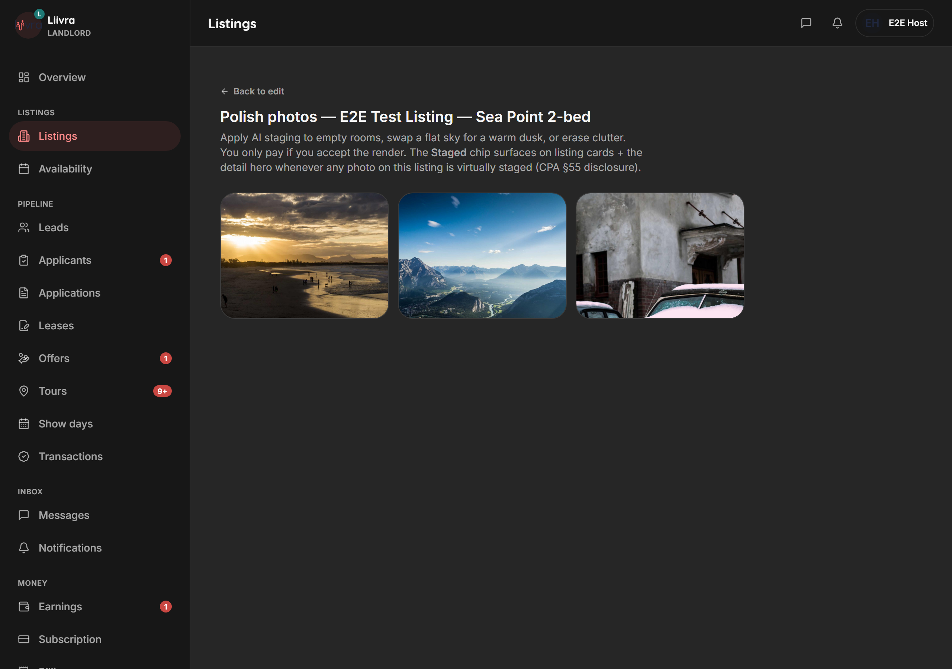Navigate to Applications
The width and height of the screenshot is (952, 669).
[x=94, y=293]
